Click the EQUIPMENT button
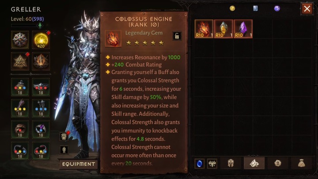This screenshot has width=318, height=179. (79, 164)
